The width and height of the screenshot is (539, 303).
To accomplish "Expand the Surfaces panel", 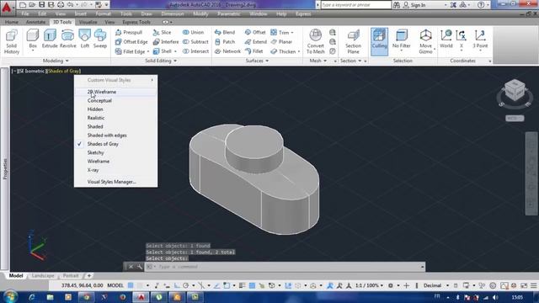I will pyautogui.click(x=257, y=61).
